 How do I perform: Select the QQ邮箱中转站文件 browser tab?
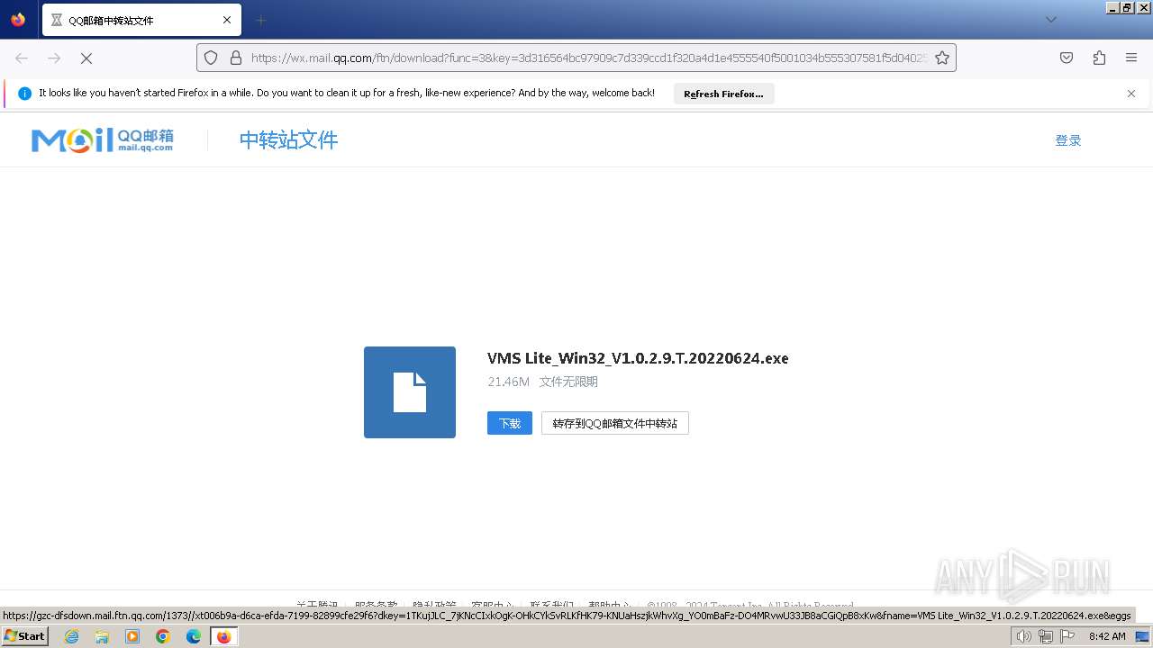[141, 20]
